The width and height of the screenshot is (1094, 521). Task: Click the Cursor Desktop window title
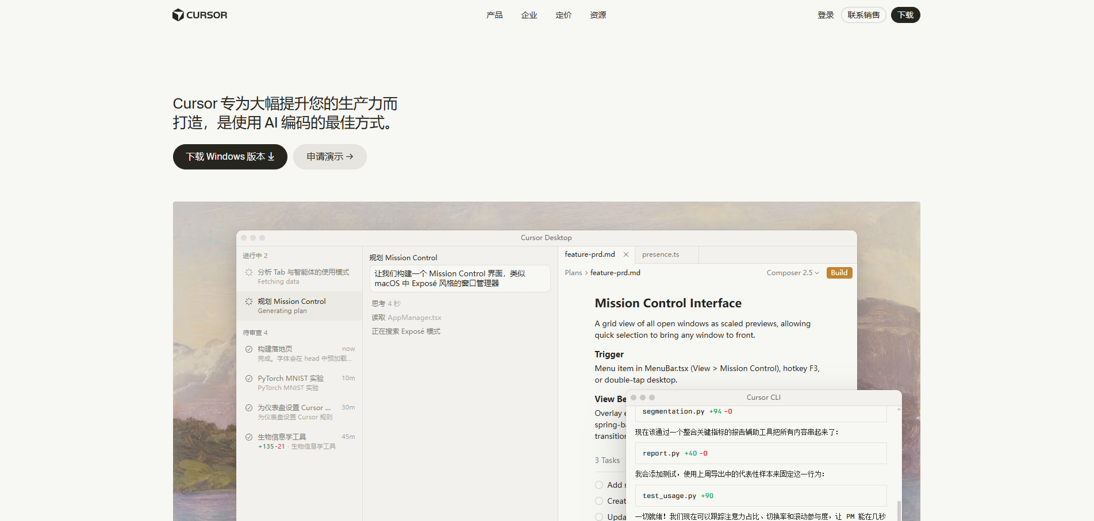click(x=546, y=238)
